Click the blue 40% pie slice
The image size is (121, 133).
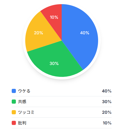coord(81,35)
